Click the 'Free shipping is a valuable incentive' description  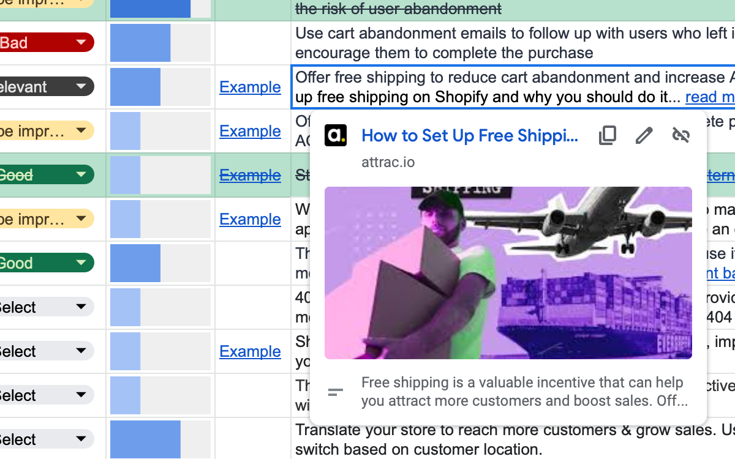tap(524, 392)
